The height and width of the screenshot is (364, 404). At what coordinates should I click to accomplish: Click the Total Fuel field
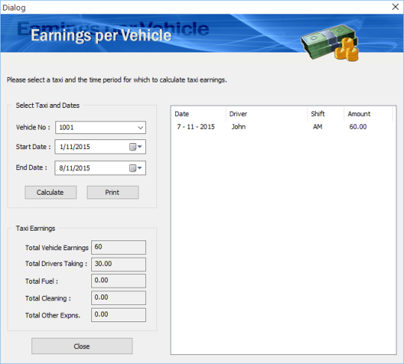coord(118,281)
